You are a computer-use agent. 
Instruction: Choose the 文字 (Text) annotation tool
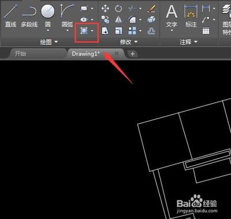tap(172, 17)
